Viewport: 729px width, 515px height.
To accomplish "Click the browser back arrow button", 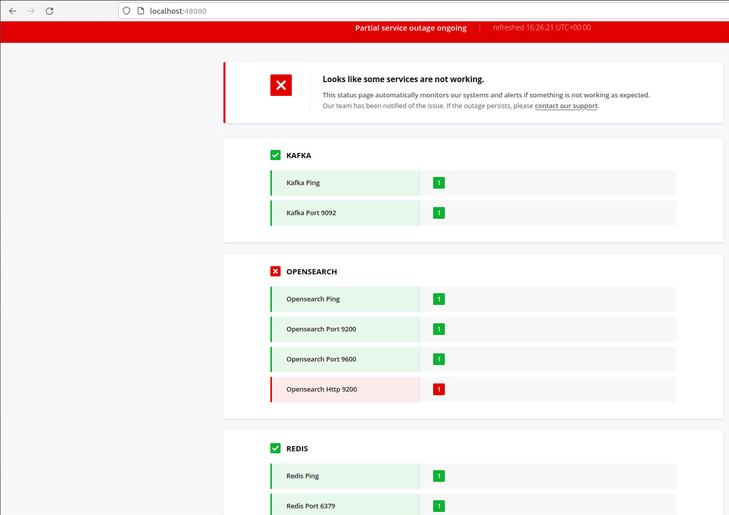I will (13, 11).
